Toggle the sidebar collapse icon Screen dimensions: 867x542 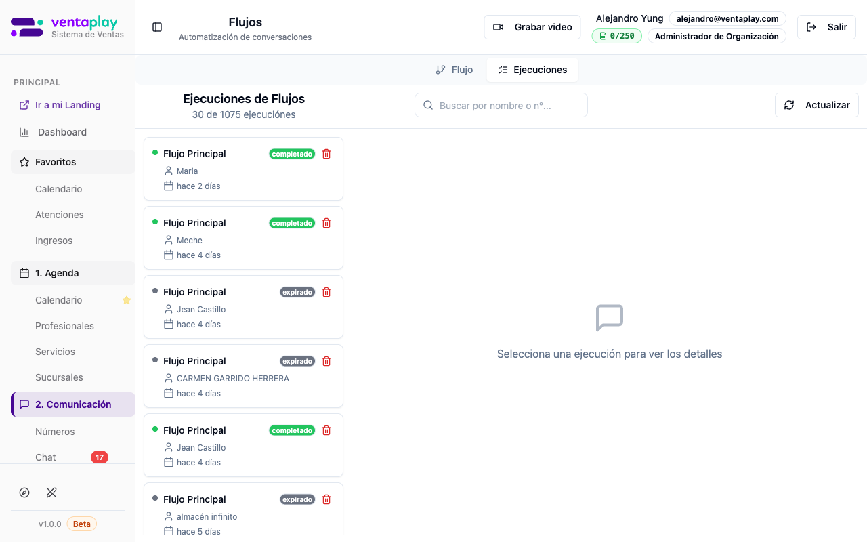coord(157,27)
